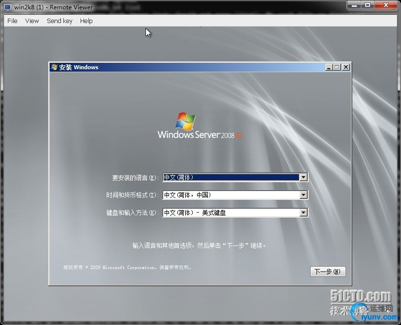Maximize the 安装 Windows dialog
Viewport: 401px width, 325px height.
pos(337,67)
